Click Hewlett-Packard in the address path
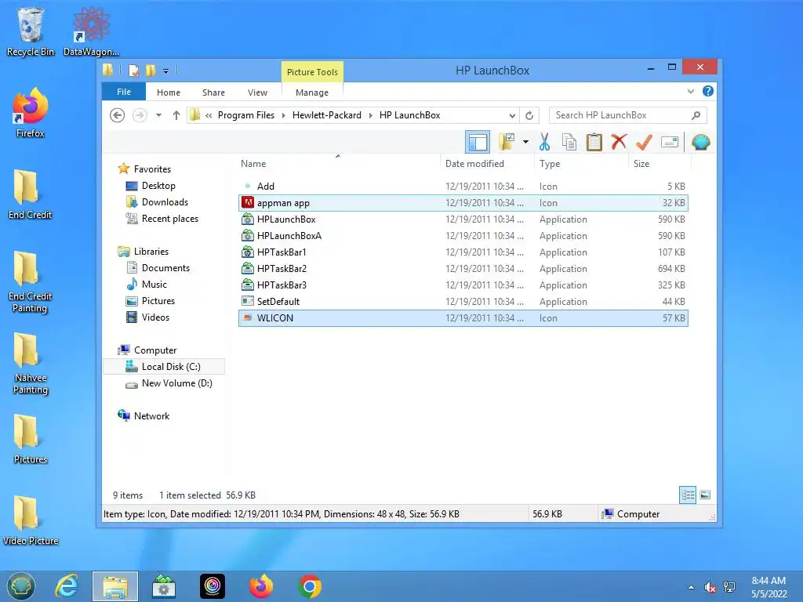 (x=327, y=115)
